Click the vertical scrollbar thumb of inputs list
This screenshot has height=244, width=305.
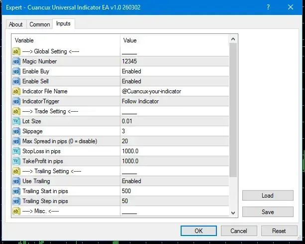pyautogui.click(x=233, y=110)
